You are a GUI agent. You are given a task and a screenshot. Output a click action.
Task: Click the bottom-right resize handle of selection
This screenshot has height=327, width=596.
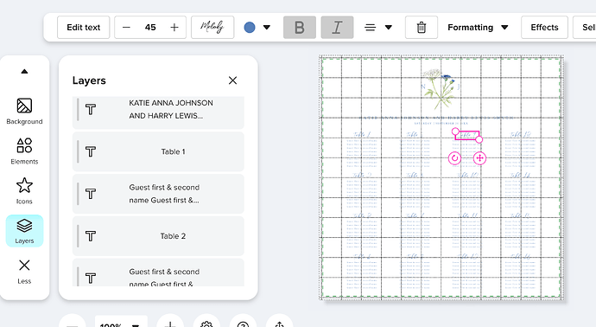(x=479, y=139)
